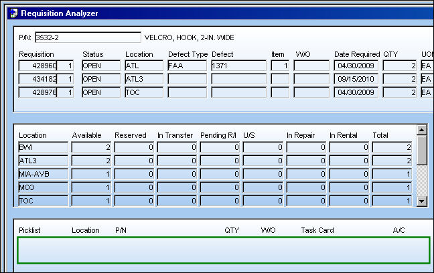The image size is (434, 273).
Task: Click the In Transfer value for MCO
Action: (177, 187)
